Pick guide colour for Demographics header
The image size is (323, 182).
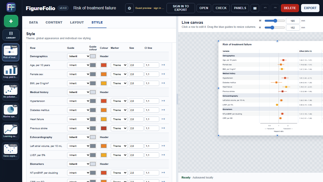(x=93, y=56)
